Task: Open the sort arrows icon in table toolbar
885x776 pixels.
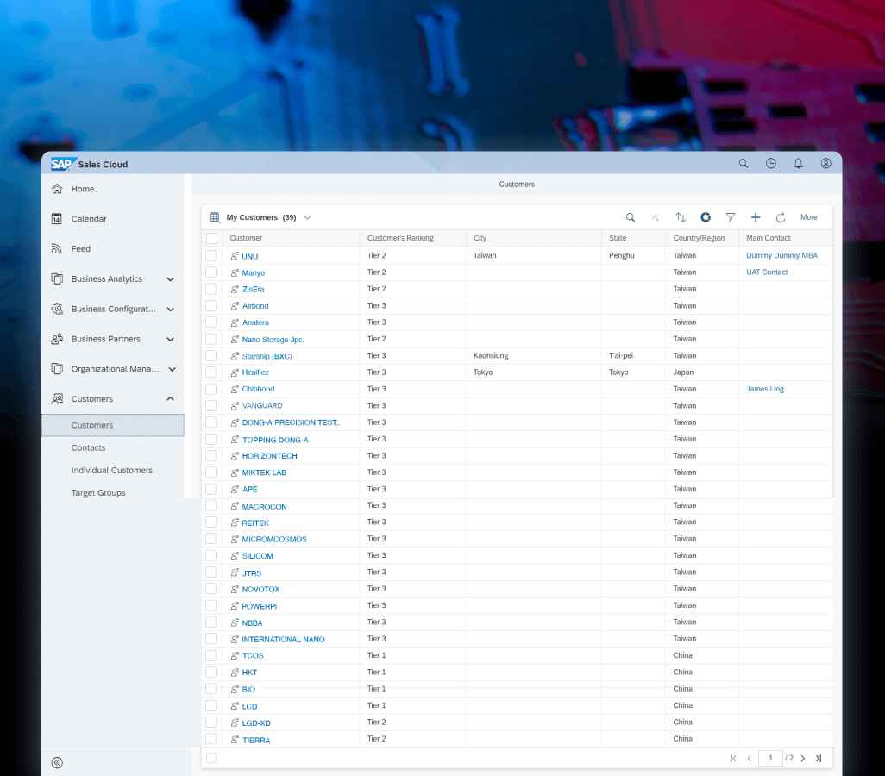Action: (x=681, y=217)
